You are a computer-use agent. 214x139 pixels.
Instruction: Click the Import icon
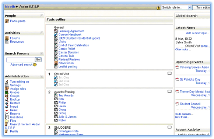(x=7, y=107)
